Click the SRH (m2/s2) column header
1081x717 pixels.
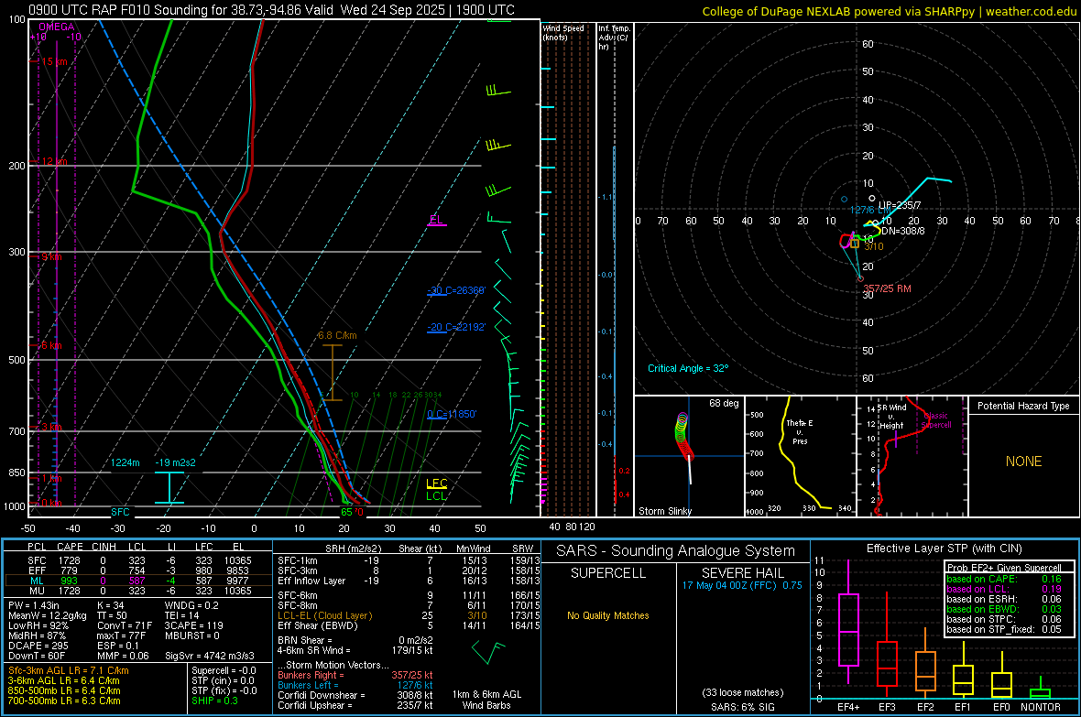354,549
